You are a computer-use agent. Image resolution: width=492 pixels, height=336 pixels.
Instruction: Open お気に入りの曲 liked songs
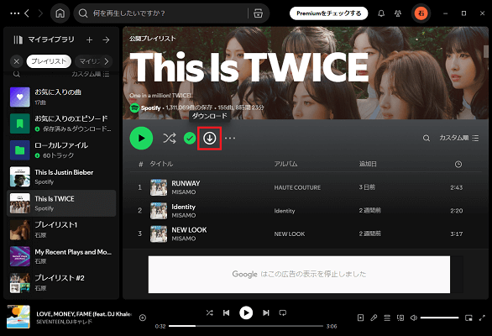(x=61, y=97)
